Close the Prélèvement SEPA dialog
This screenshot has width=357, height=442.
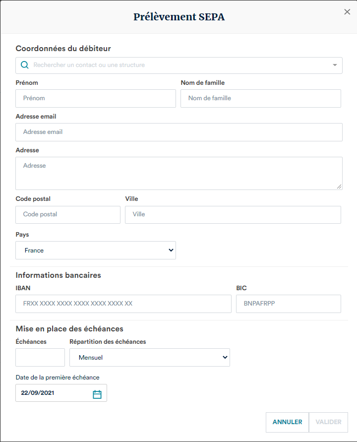click(x=347, y=12)
